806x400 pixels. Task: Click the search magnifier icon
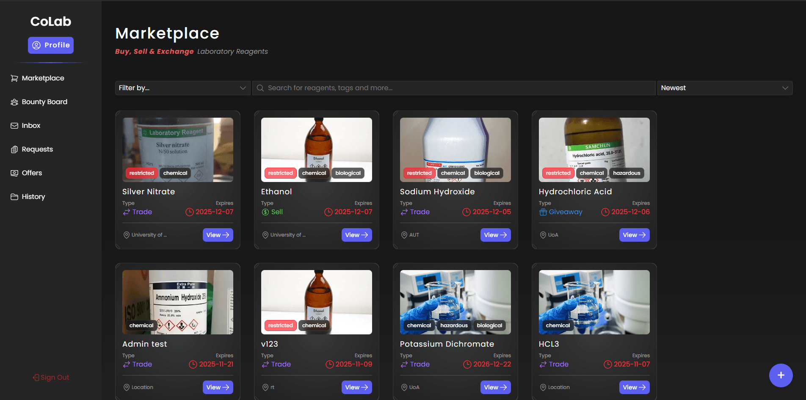260,88
